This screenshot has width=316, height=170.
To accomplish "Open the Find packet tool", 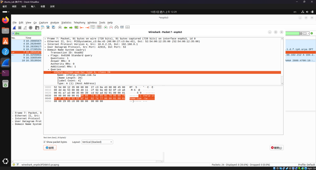I will pos(60,28).
